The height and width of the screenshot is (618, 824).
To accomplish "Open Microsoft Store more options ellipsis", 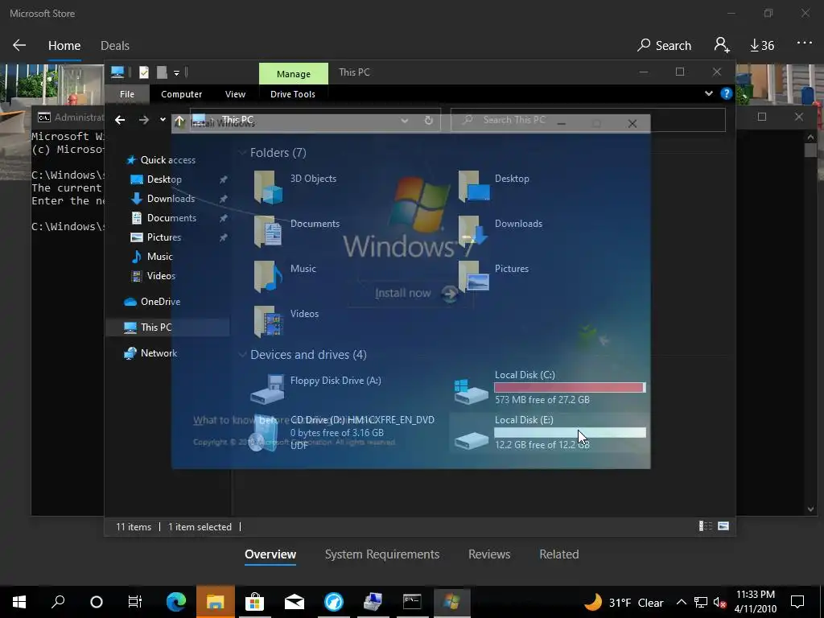I will tap(804, 43).
